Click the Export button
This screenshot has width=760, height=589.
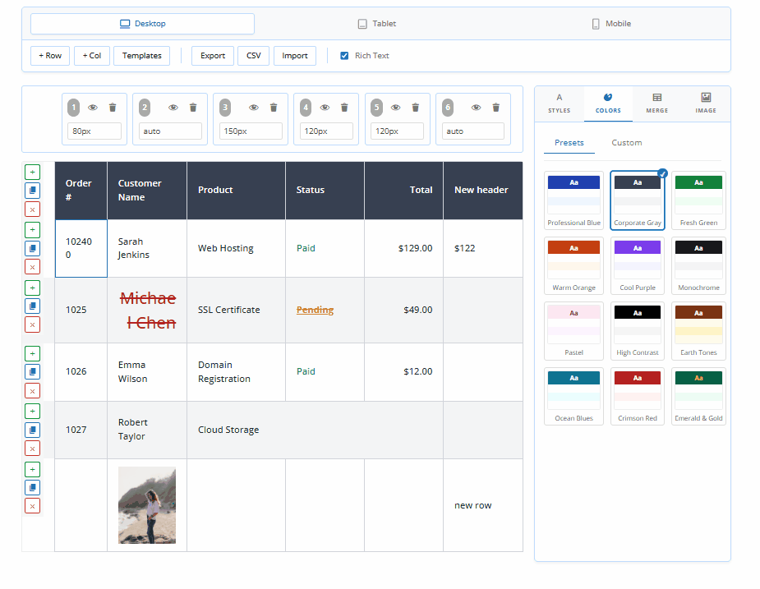tap(213, 56)
